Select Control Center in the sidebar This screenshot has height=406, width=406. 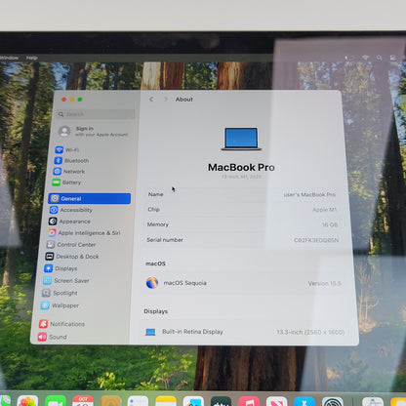pos(71,244)
